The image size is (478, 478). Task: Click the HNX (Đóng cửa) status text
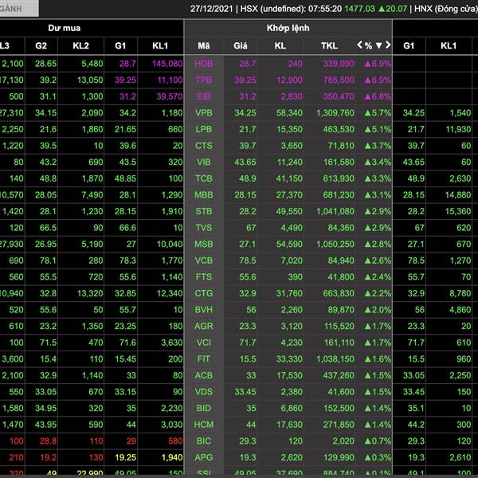445,9
